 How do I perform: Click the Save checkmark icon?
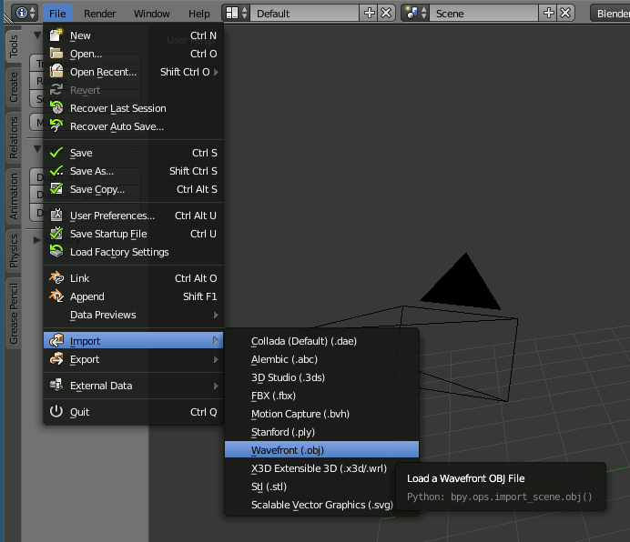56,153
